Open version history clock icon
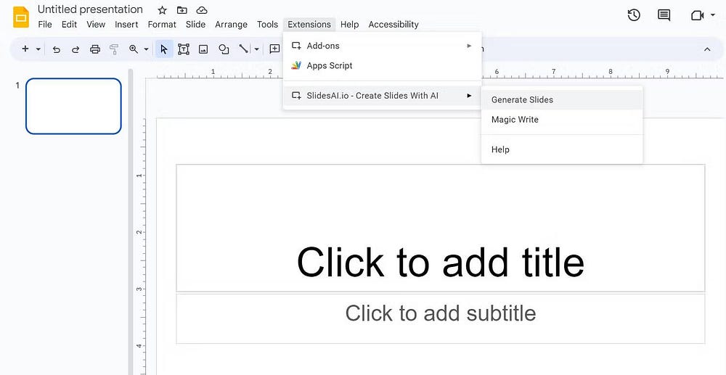726x375 pixels. [x=634, y=15]
